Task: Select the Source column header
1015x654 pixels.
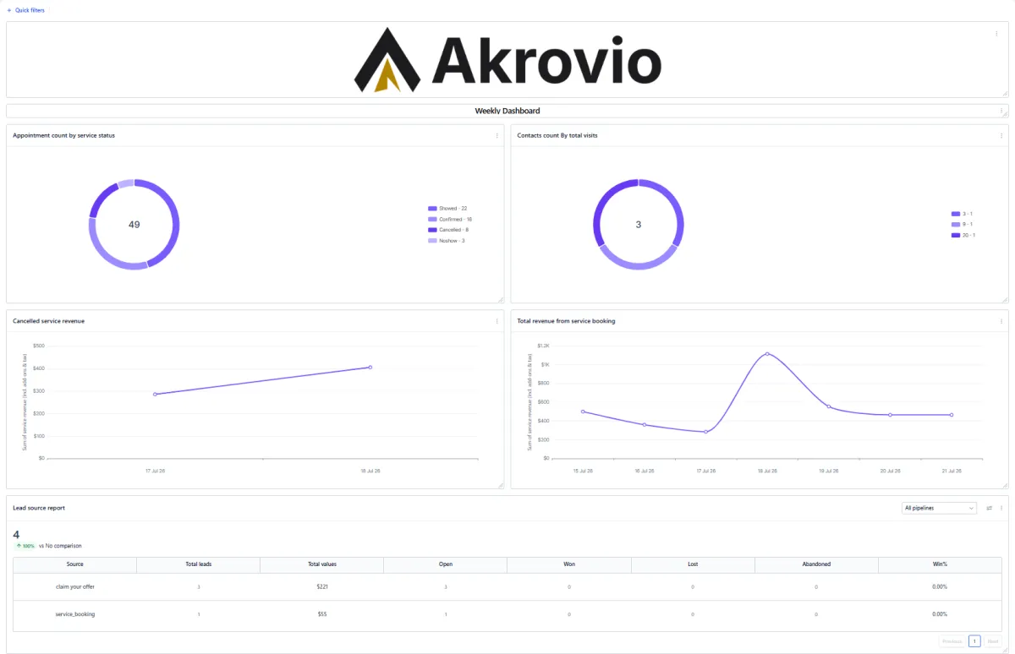Action: click(74, 564)
